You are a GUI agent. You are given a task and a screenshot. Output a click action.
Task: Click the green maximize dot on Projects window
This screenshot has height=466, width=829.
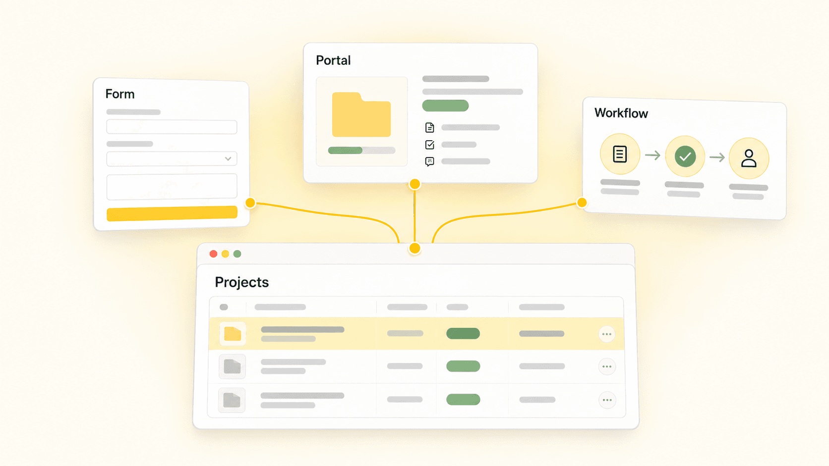coord(237,254)
